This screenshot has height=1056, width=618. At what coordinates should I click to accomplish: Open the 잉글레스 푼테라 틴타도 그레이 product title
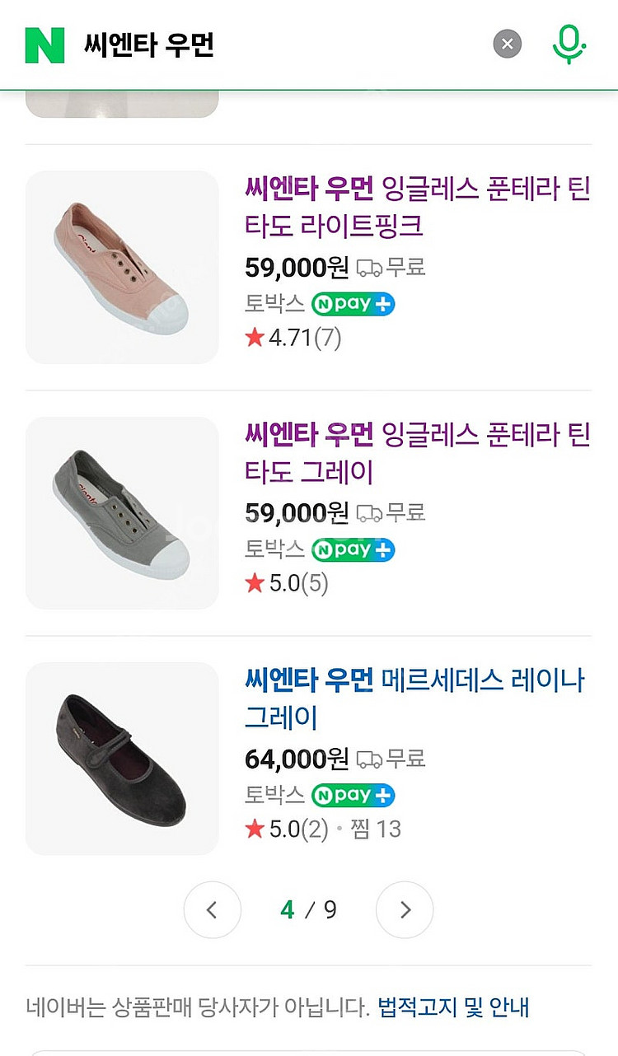tap(417, 451)
